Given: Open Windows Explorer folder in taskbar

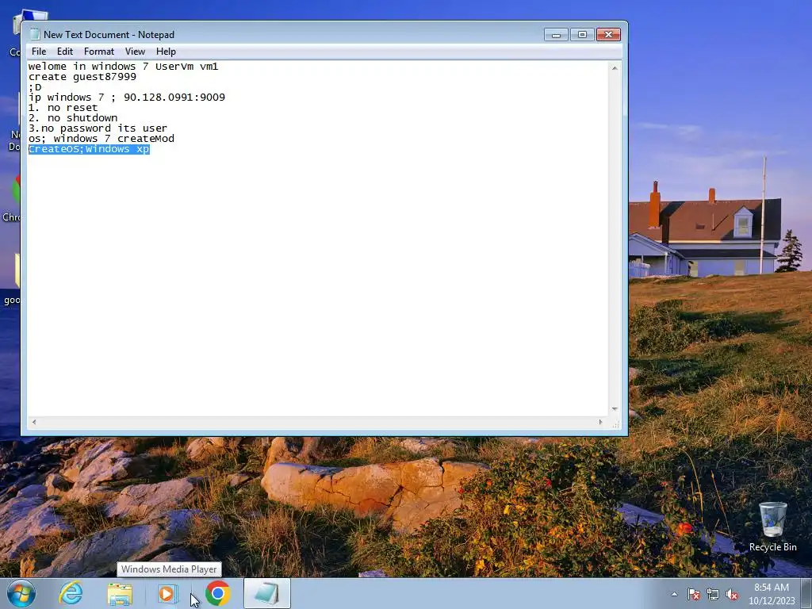Looking at the screenshot, I should point(120,594).
